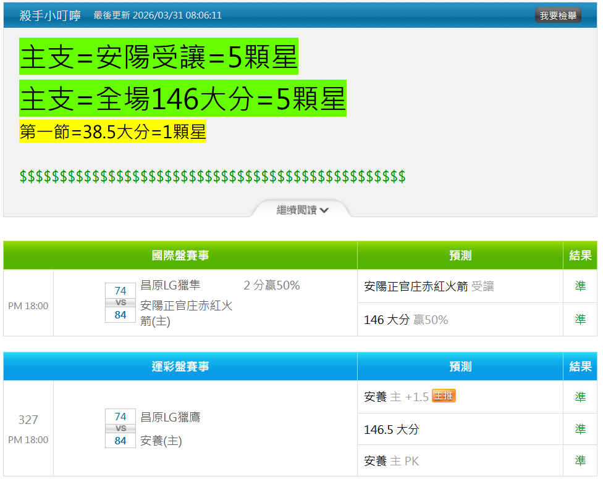
Task: Select the 國際盤賽事 table header
Action: tap(180, 256)
